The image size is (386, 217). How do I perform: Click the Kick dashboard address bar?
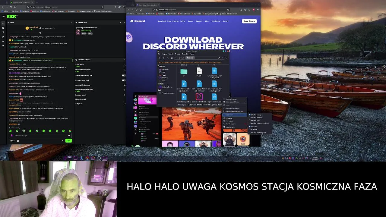[x=65, y=7]
